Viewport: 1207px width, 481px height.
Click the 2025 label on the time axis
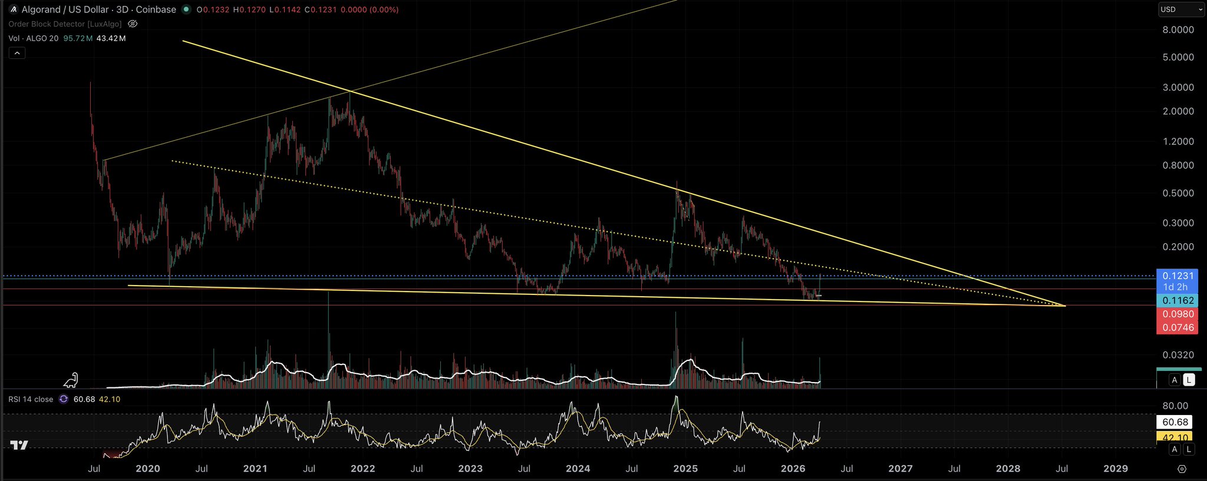pos(685,469)
